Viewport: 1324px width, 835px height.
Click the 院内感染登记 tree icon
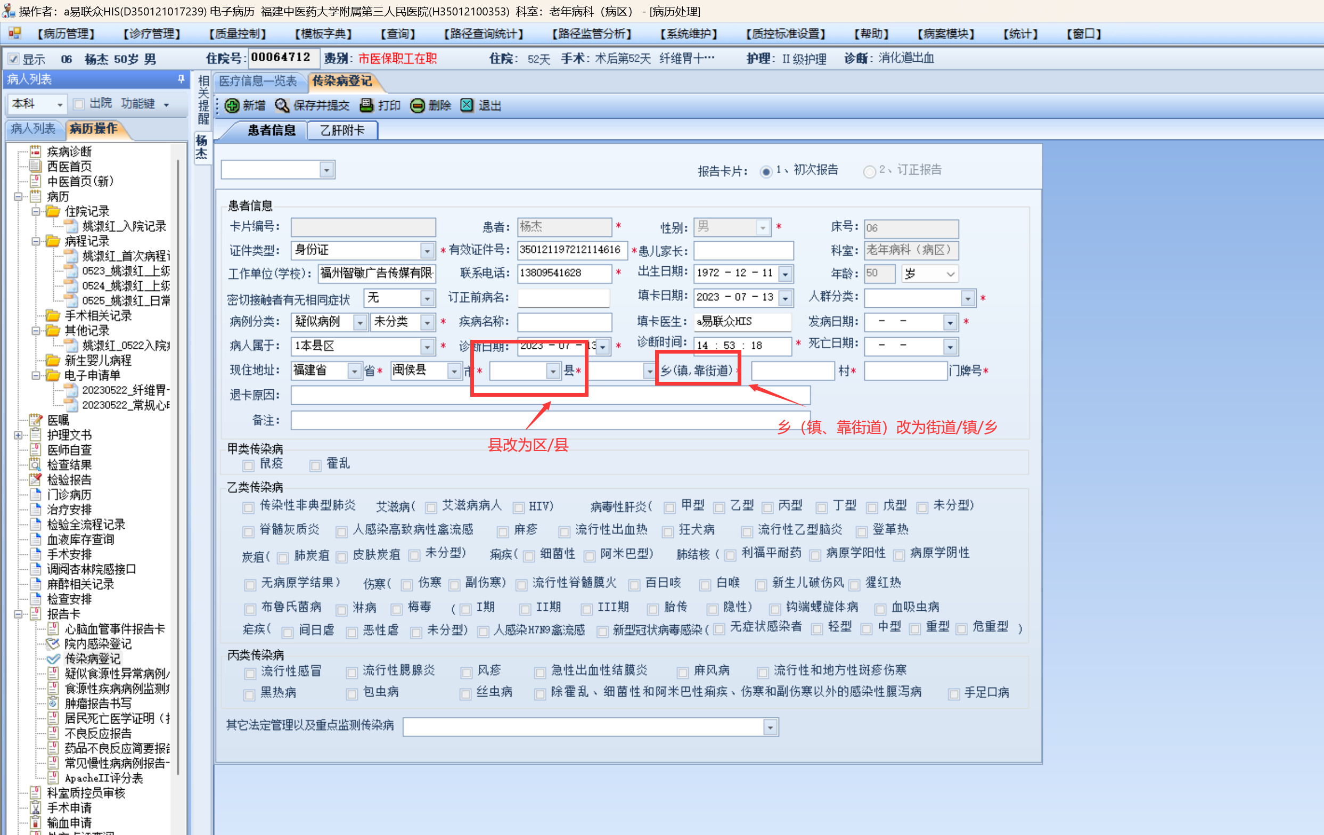click(53, 644)
